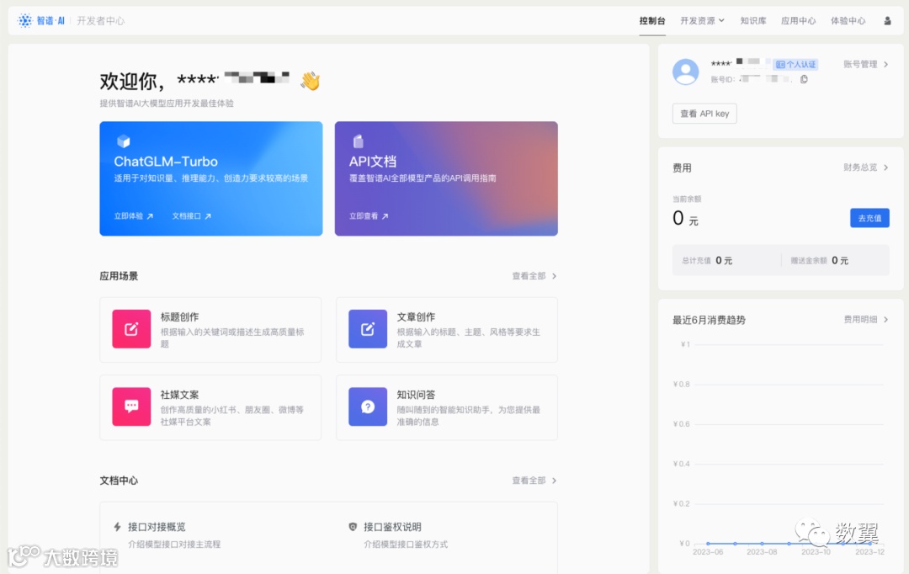Click the API文档 card title
Image resolution: width=909 pixels, height=574 pixels.
(x=373, y=162)
